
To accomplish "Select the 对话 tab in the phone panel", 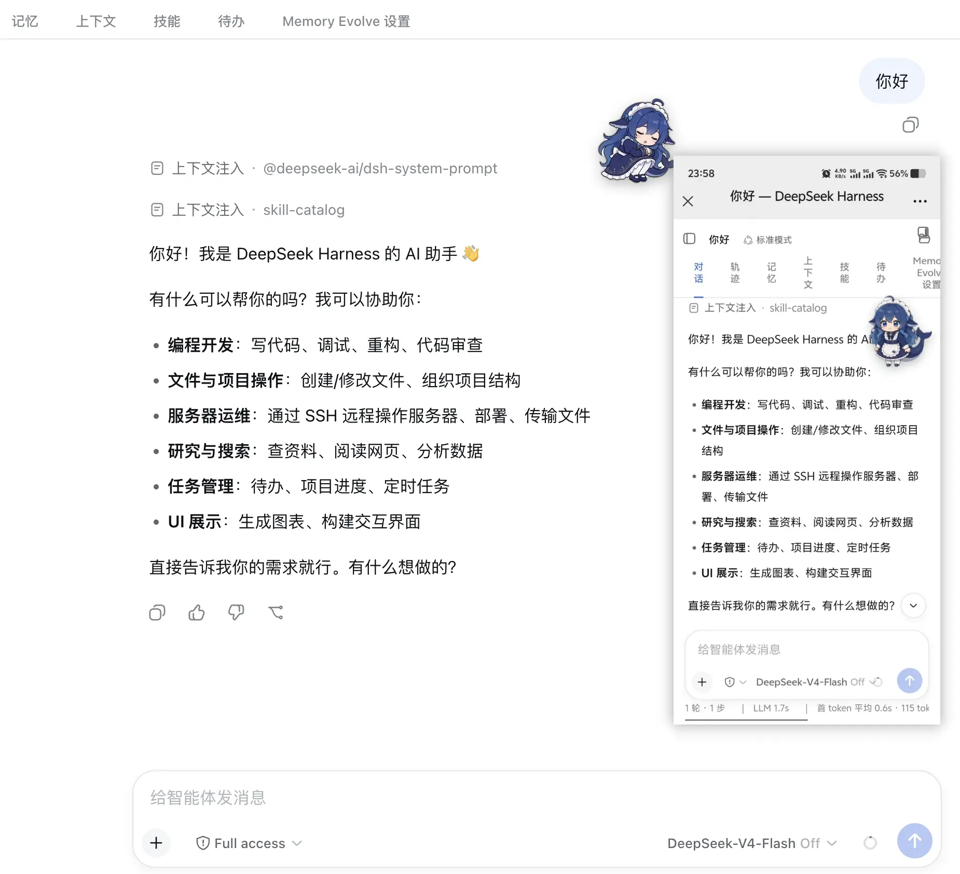I will tap(698, 273).
